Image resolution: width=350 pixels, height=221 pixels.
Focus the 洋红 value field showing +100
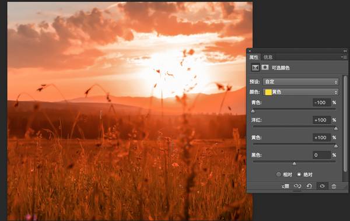pos(321,120)
